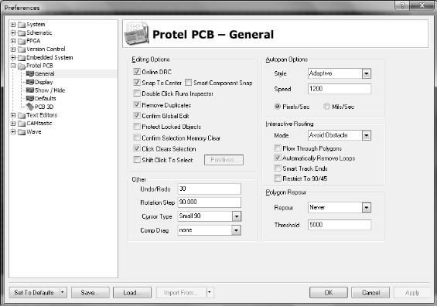Viewport: 437px width, 306px height.
Task: Select the Mils/Sec radio button
Action: coord(326,107)
